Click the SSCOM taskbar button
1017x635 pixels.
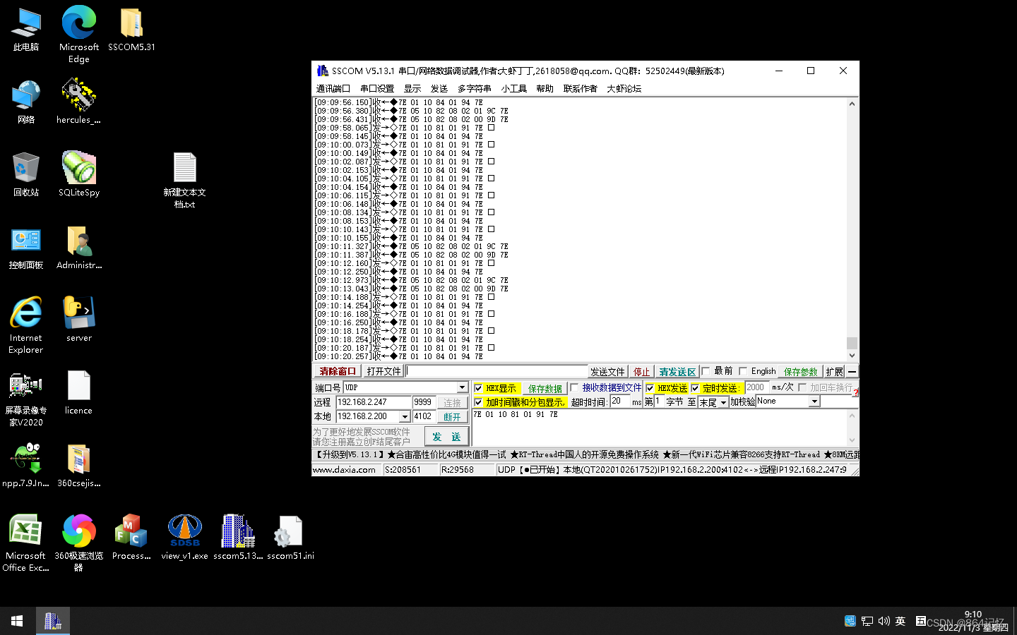coord(53,621)
